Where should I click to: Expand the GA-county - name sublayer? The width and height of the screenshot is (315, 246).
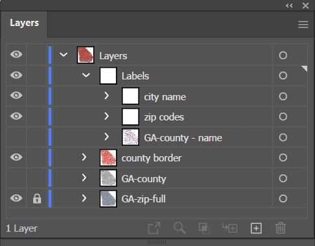[107, 137]
